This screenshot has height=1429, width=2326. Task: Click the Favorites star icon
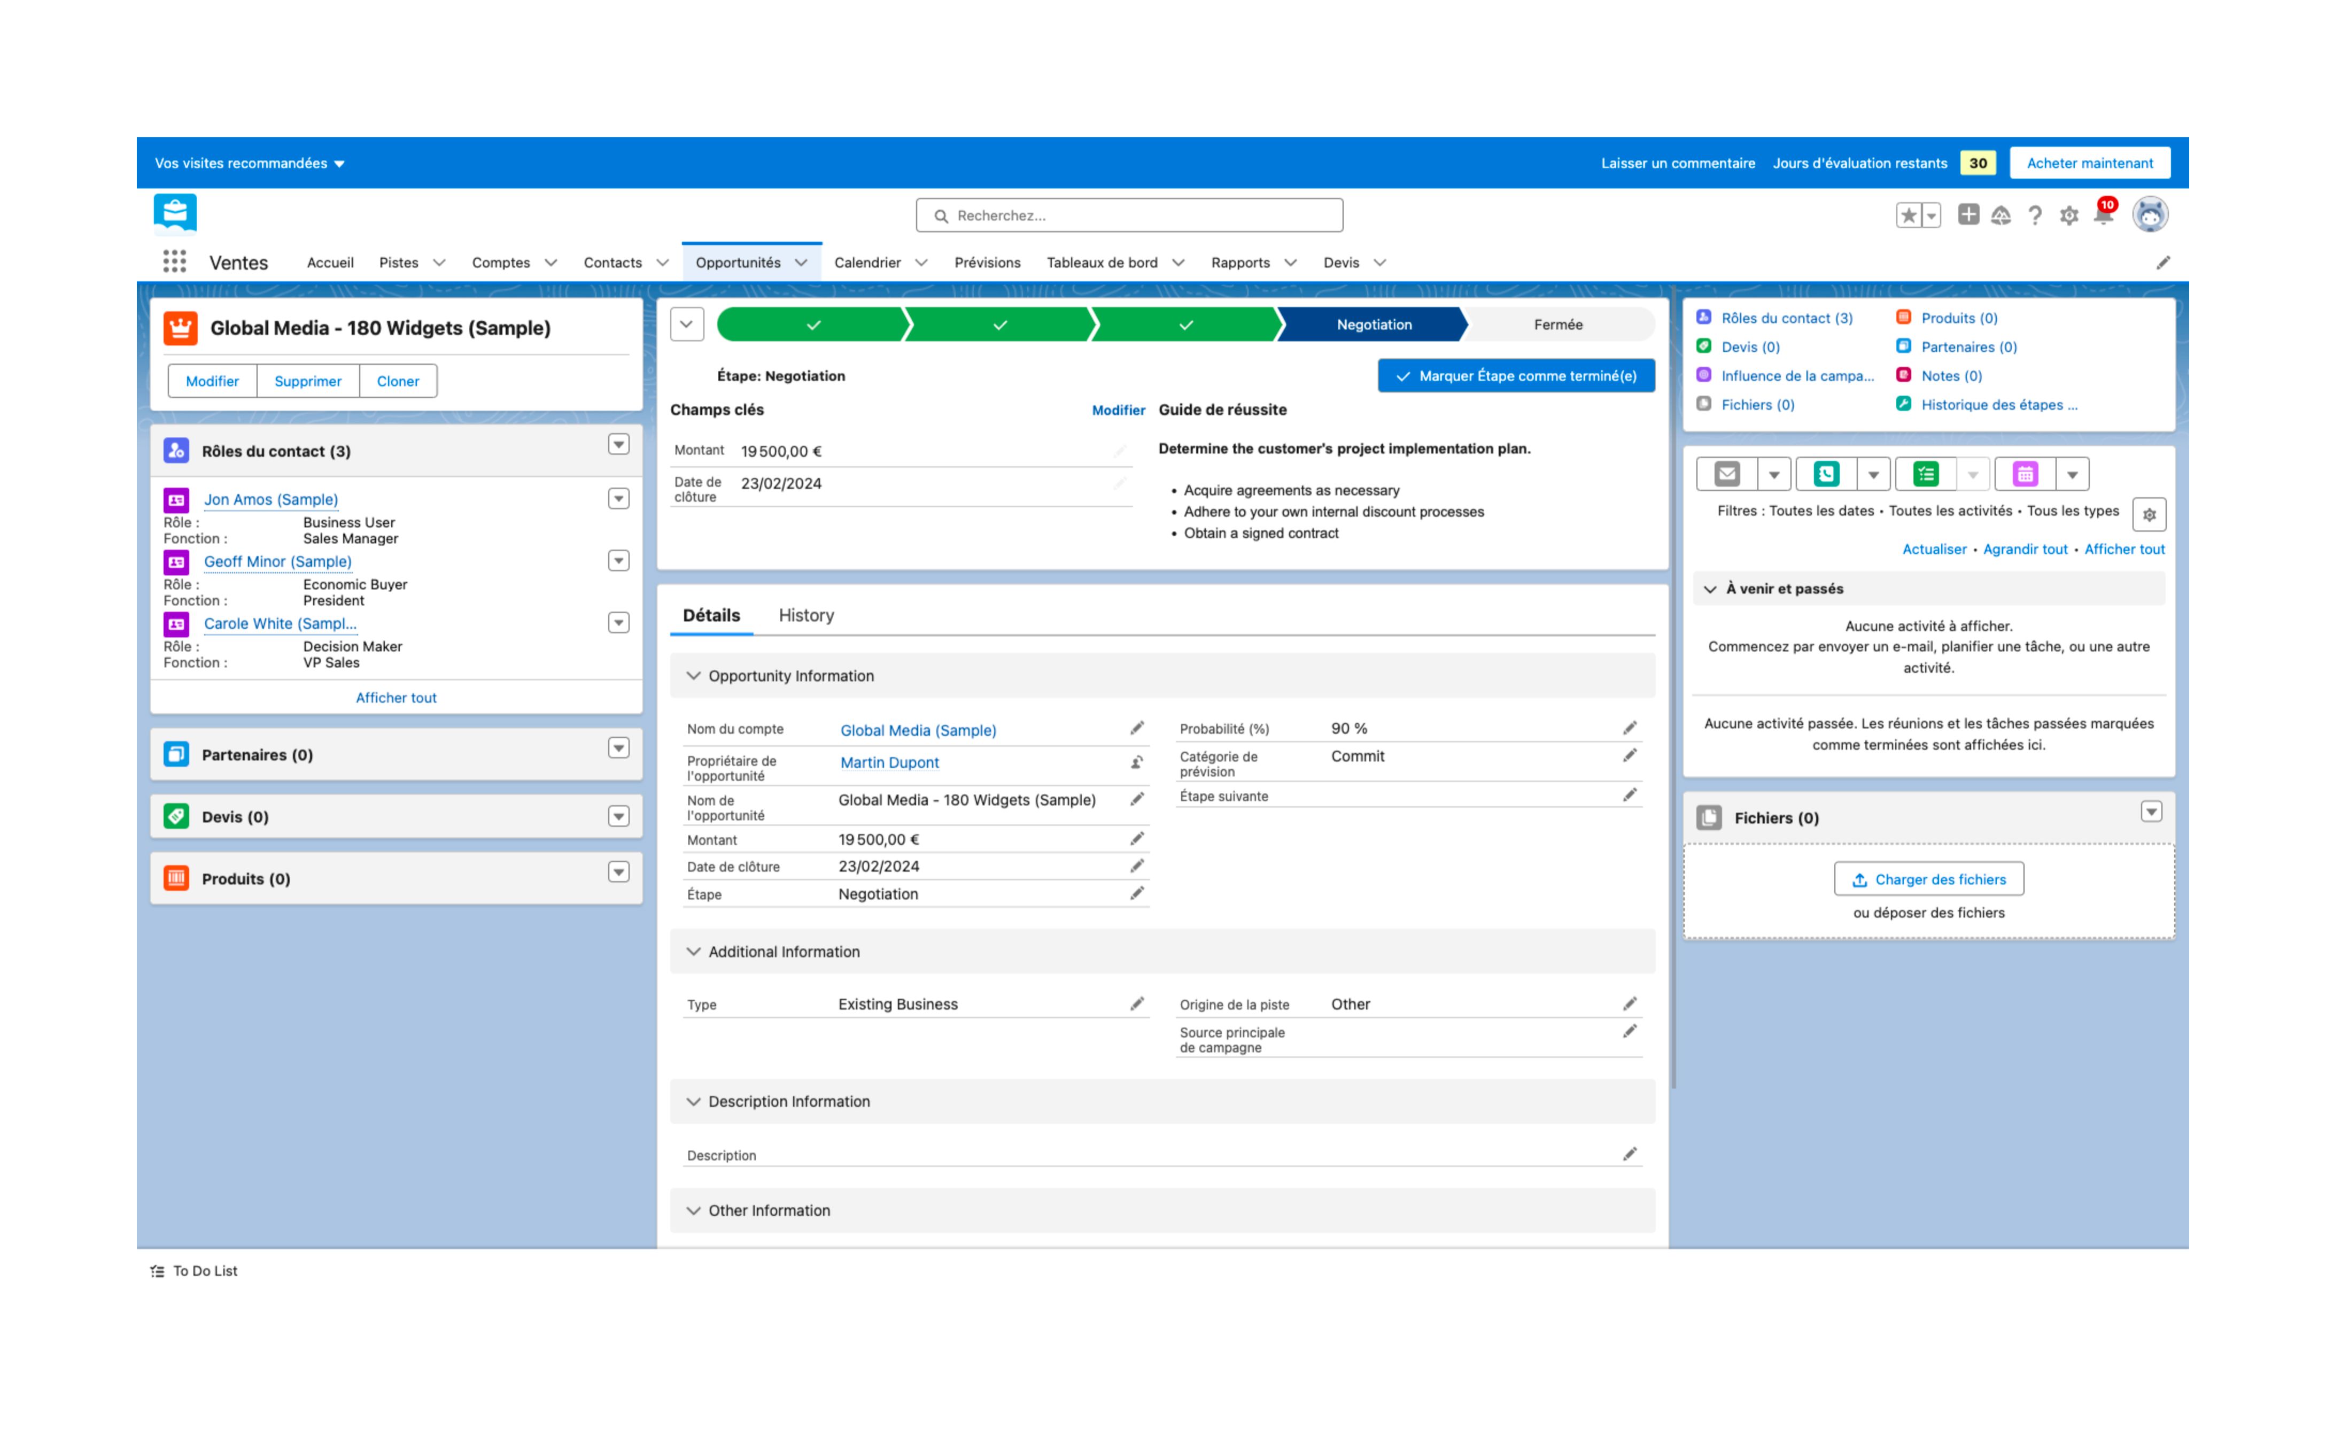1909,215
